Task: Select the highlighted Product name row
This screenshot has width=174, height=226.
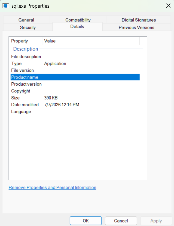Action: (75, 77)
